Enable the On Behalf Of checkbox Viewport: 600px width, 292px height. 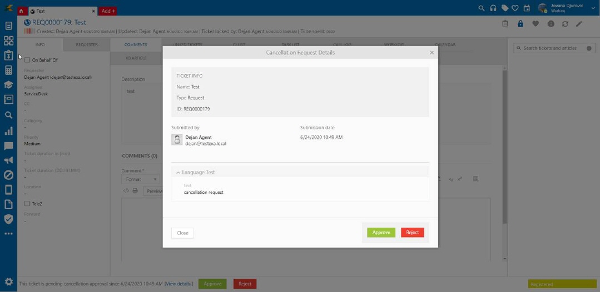tap(27, 60)
